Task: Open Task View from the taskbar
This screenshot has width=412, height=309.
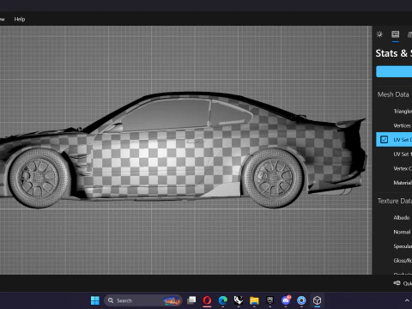Action: [x=191, y=300]
